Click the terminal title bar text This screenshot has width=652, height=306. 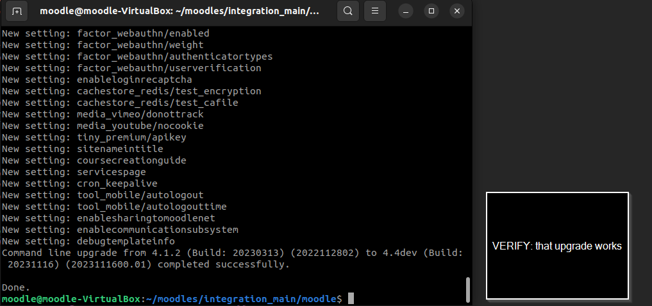[x=180, y=12]
